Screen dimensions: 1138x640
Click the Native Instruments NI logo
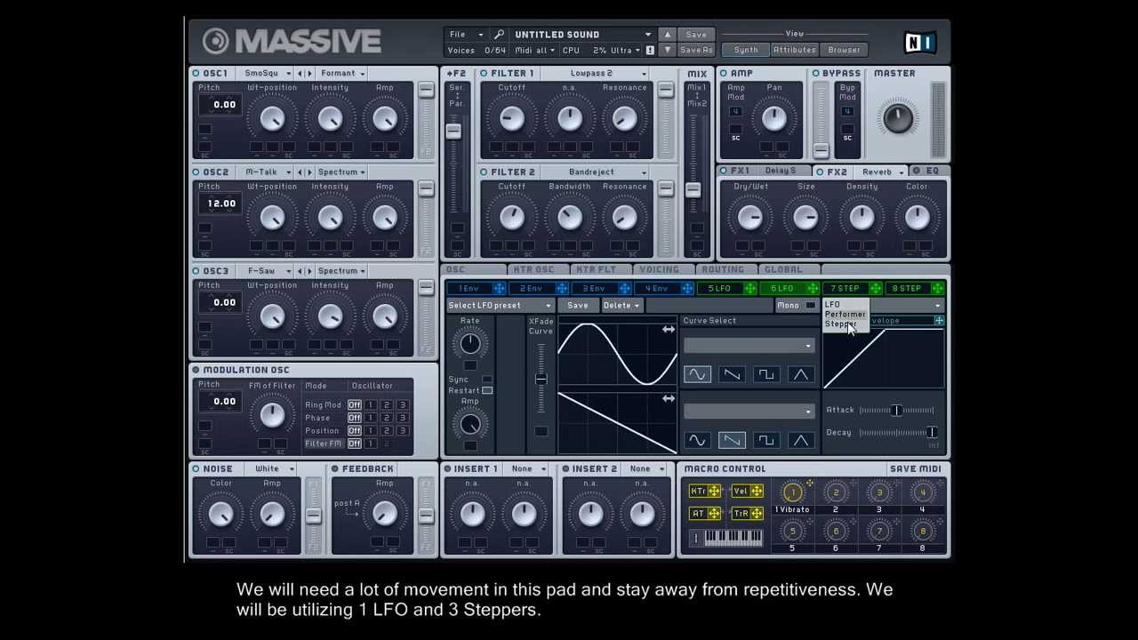919,42
